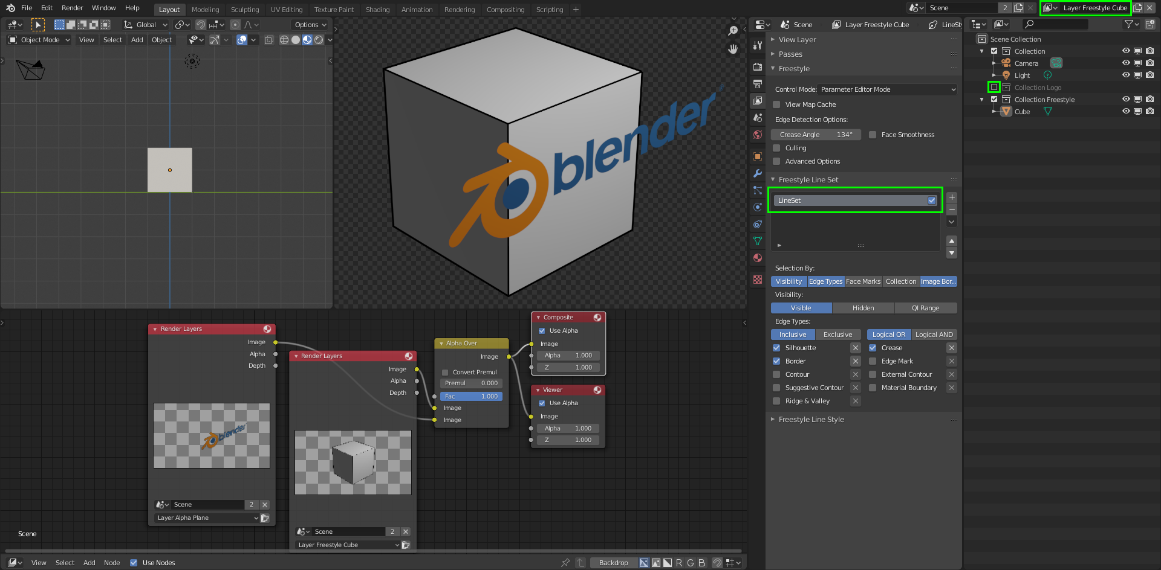
Task: Switch to the Shading workspace tab
Action: click(377, 10)
